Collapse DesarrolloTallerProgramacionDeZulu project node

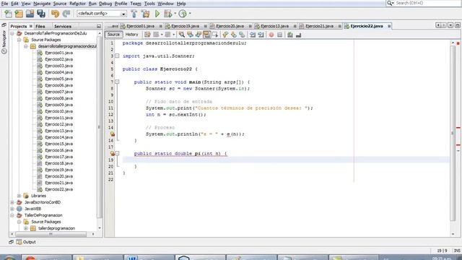[12, 33]
